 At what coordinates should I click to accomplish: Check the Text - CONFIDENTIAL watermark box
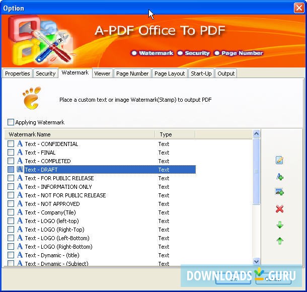tap(11, 144)
